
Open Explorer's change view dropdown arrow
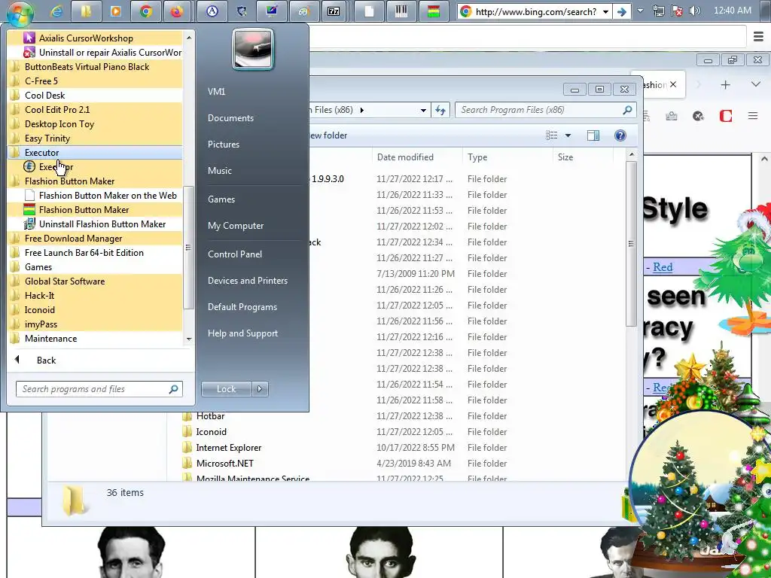pos(568,135)
